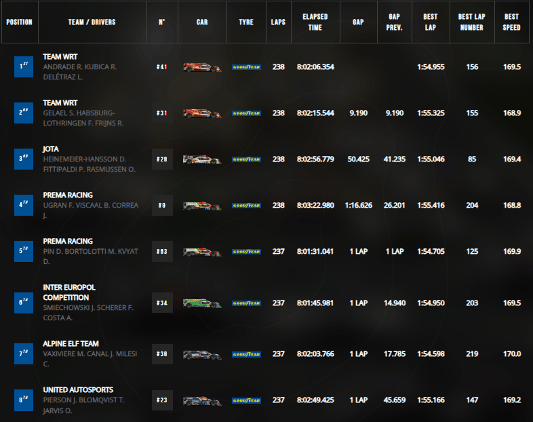Click the Goodyear tyre logo in the #41 row
Image resolution: width=533 pixels, height=422 pixels.
(x=246, y=67)
